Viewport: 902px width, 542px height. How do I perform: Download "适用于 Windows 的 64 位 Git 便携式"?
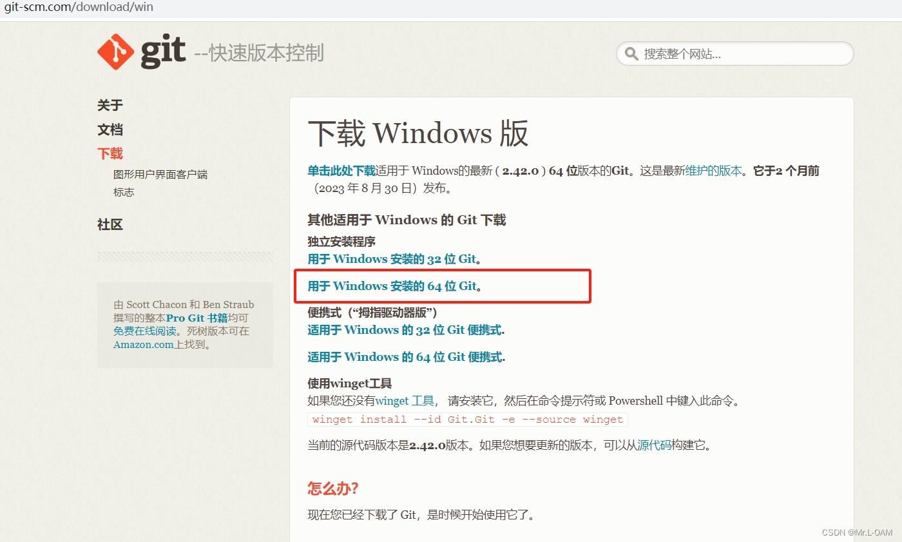click(406, 357)
